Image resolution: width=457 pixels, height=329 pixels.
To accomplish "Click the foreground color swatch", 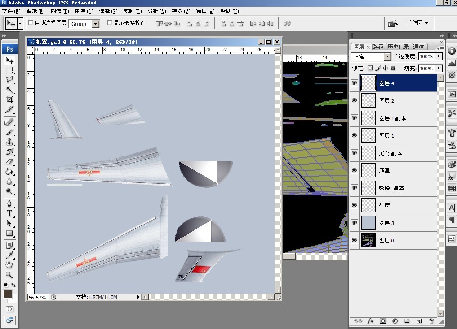I will pos(8,294).
